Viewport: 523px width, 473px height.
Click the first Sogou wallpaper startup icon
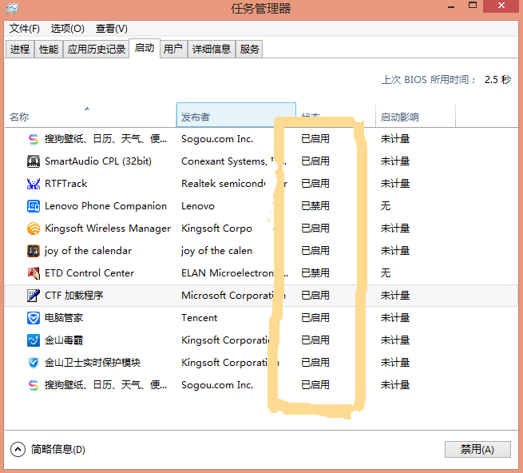click(x=34, y=139)
